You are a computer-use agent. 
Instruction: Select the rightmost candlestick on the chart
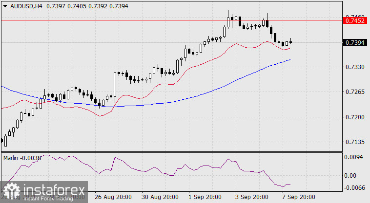291,42
